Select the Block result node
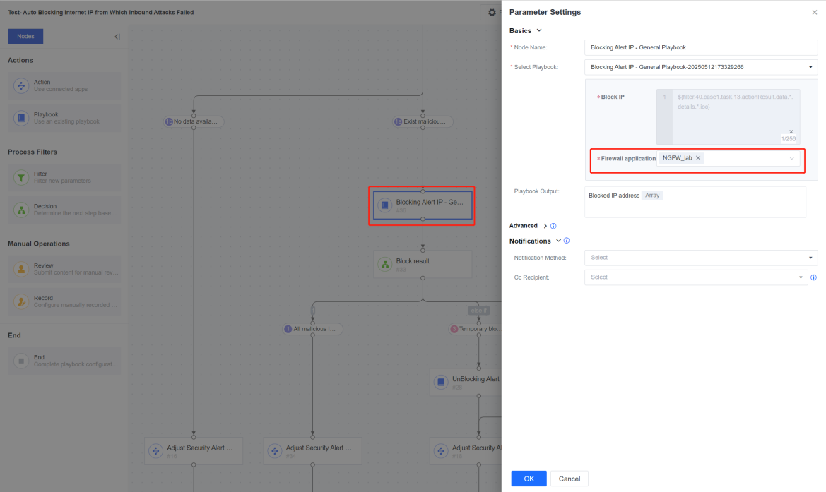Image resolution: width=826 pixels, height=492 pixels. coord(423,264)
